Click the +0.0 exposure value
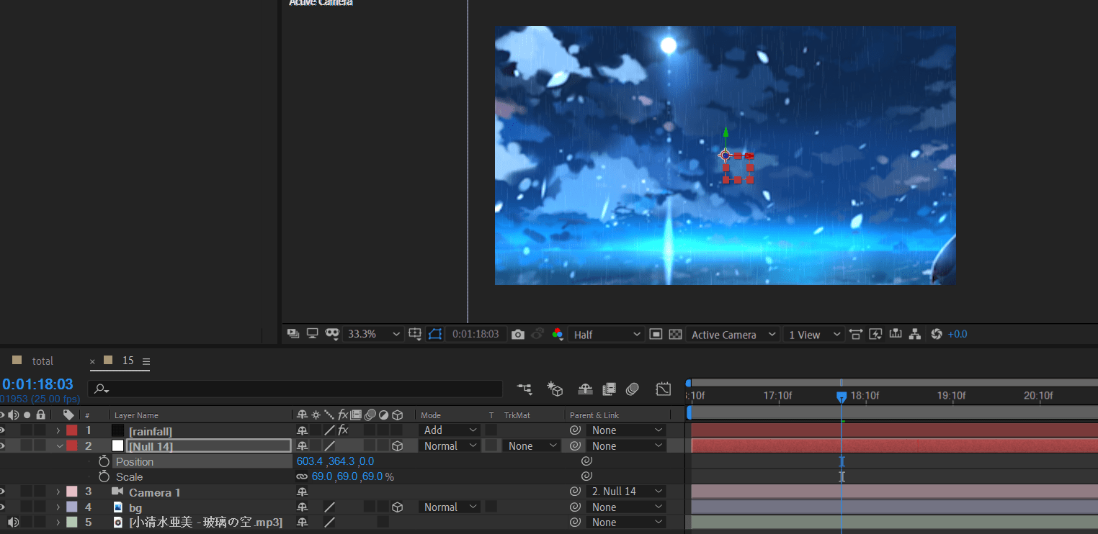 point(958,334)
